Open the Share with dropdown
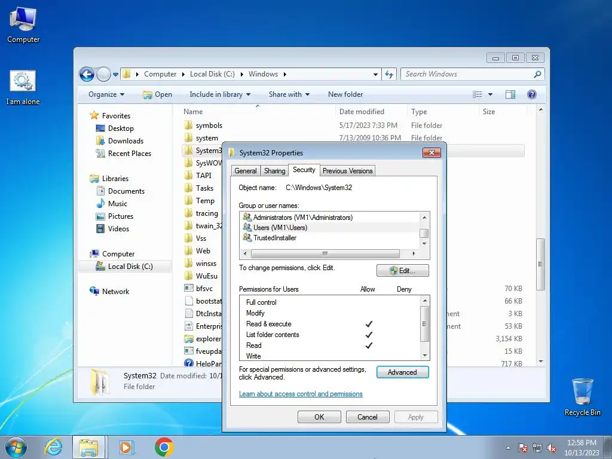The height and width of the screenshot is (459, 612). (x=289, y=94)
